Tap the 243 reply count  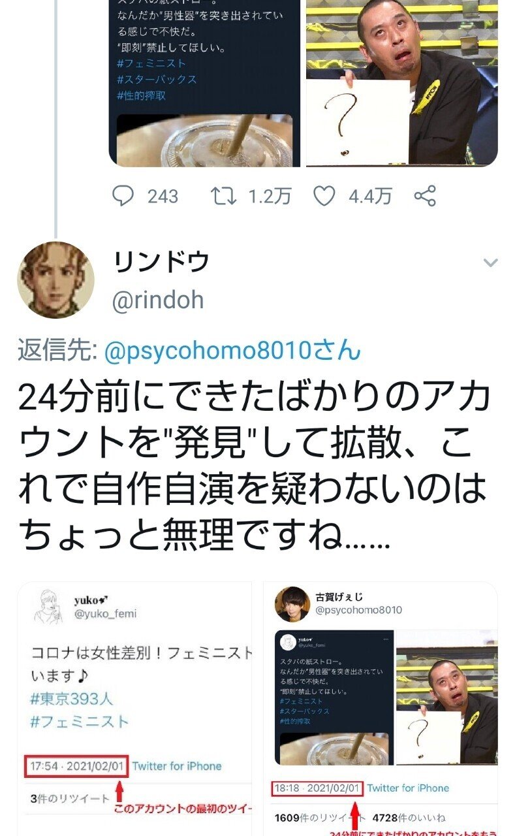click(163, 196)
